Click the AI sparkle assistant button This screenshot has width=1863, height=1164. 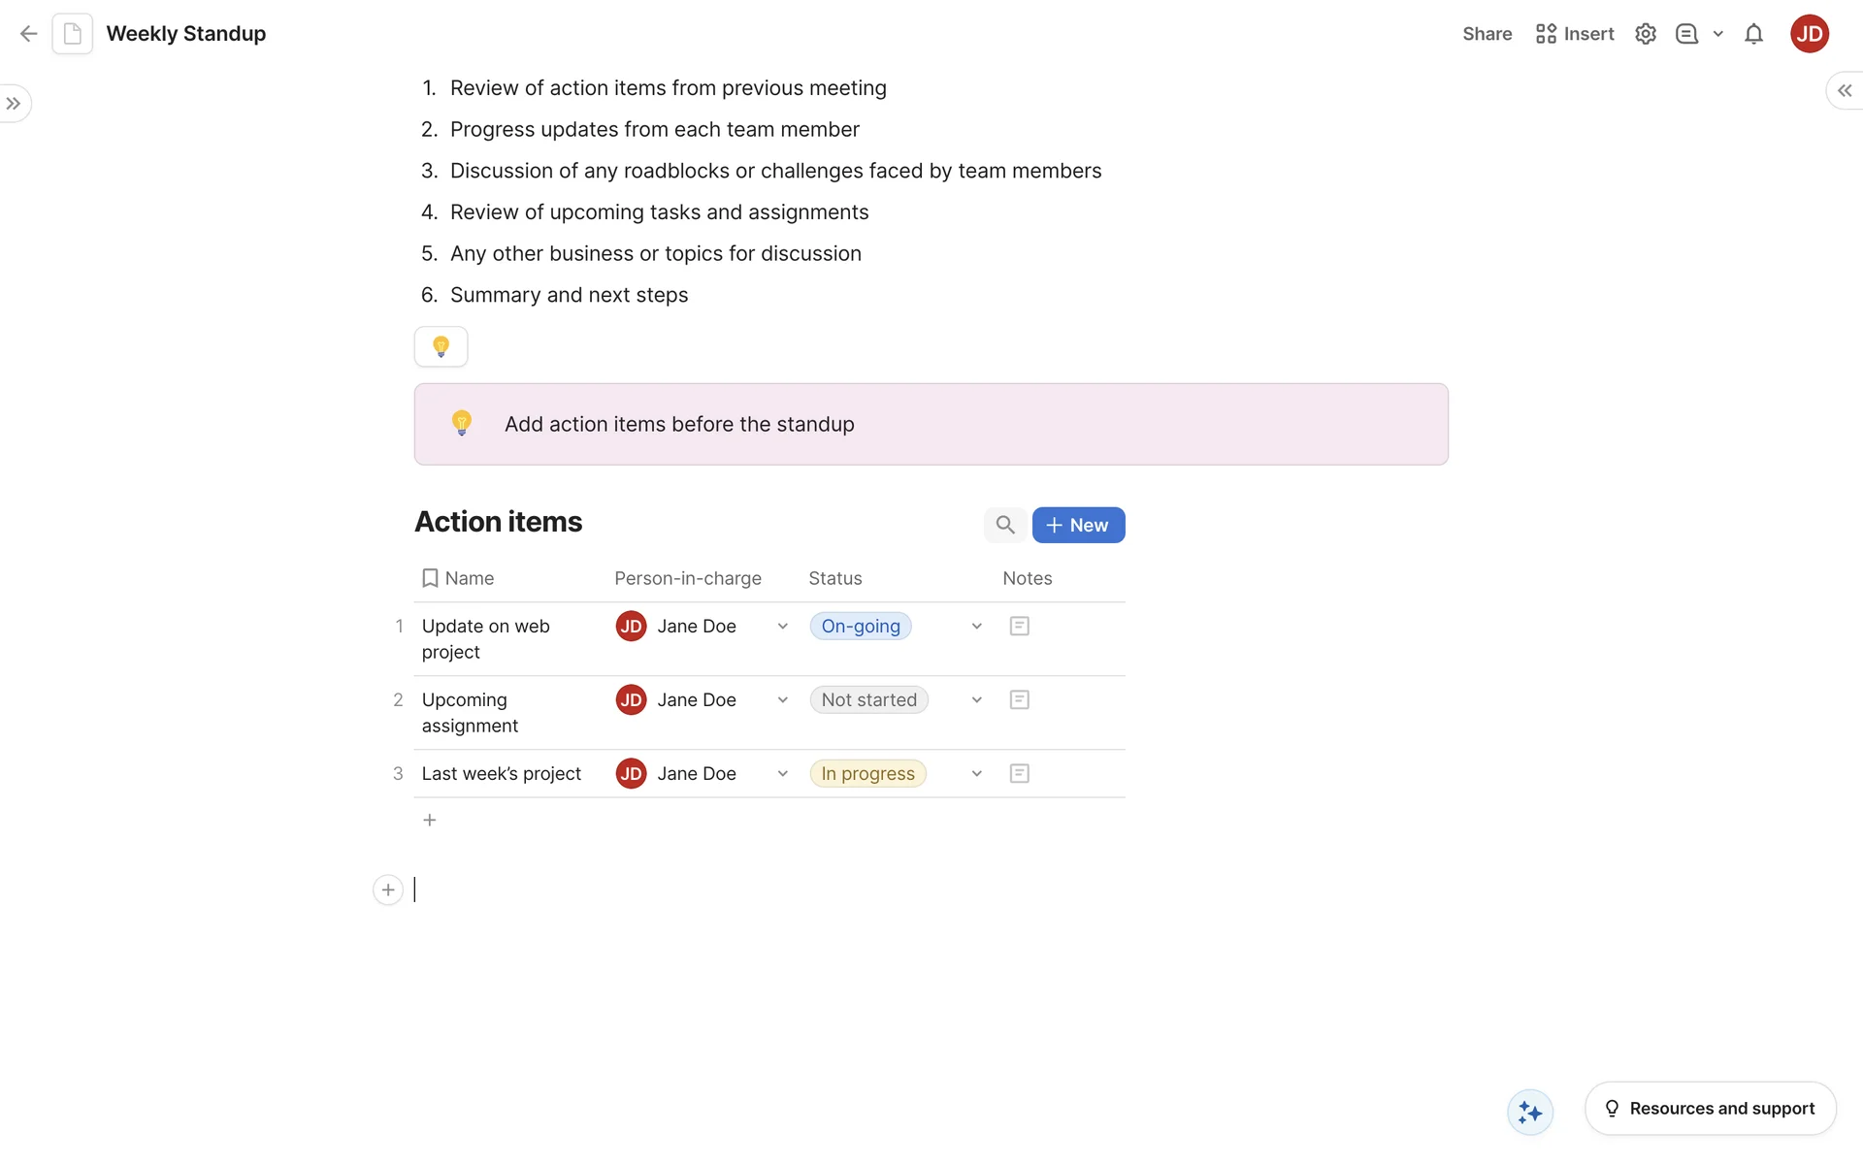pyautogui.click(x=1530, y=1112)
